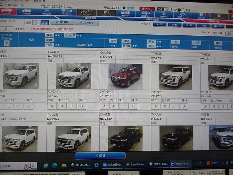Sort by 年式 using its arrows
Image resolution: width=233 pixels, height=175 pixels.
pyautogui.click(x=113, y=46)
